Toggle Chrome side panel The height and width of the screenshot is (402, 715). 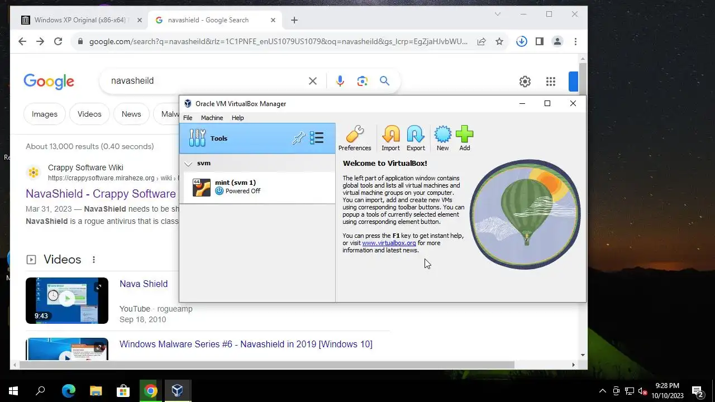(540, 41)
